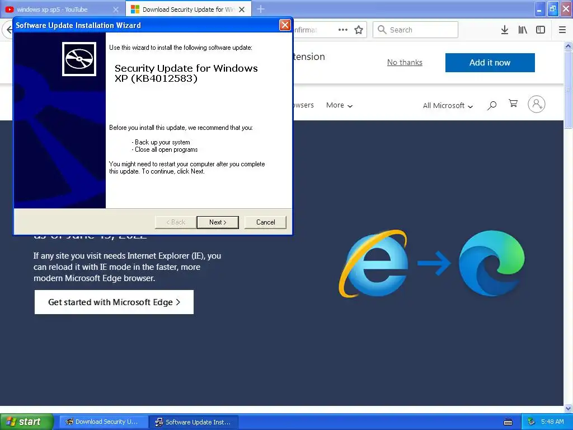The height and width of the screenshot is (430, 573).
Task: Open a new browser tab
Action: pos(261,9)
